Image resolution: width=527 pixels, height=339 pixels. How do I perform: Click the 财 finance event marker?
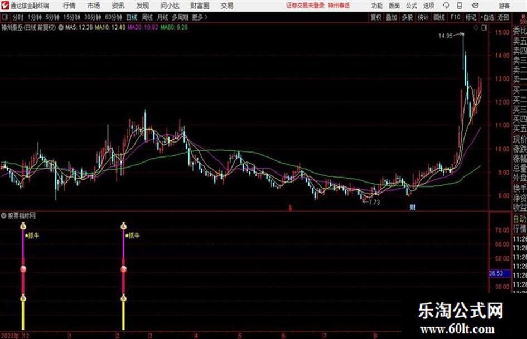412,208
